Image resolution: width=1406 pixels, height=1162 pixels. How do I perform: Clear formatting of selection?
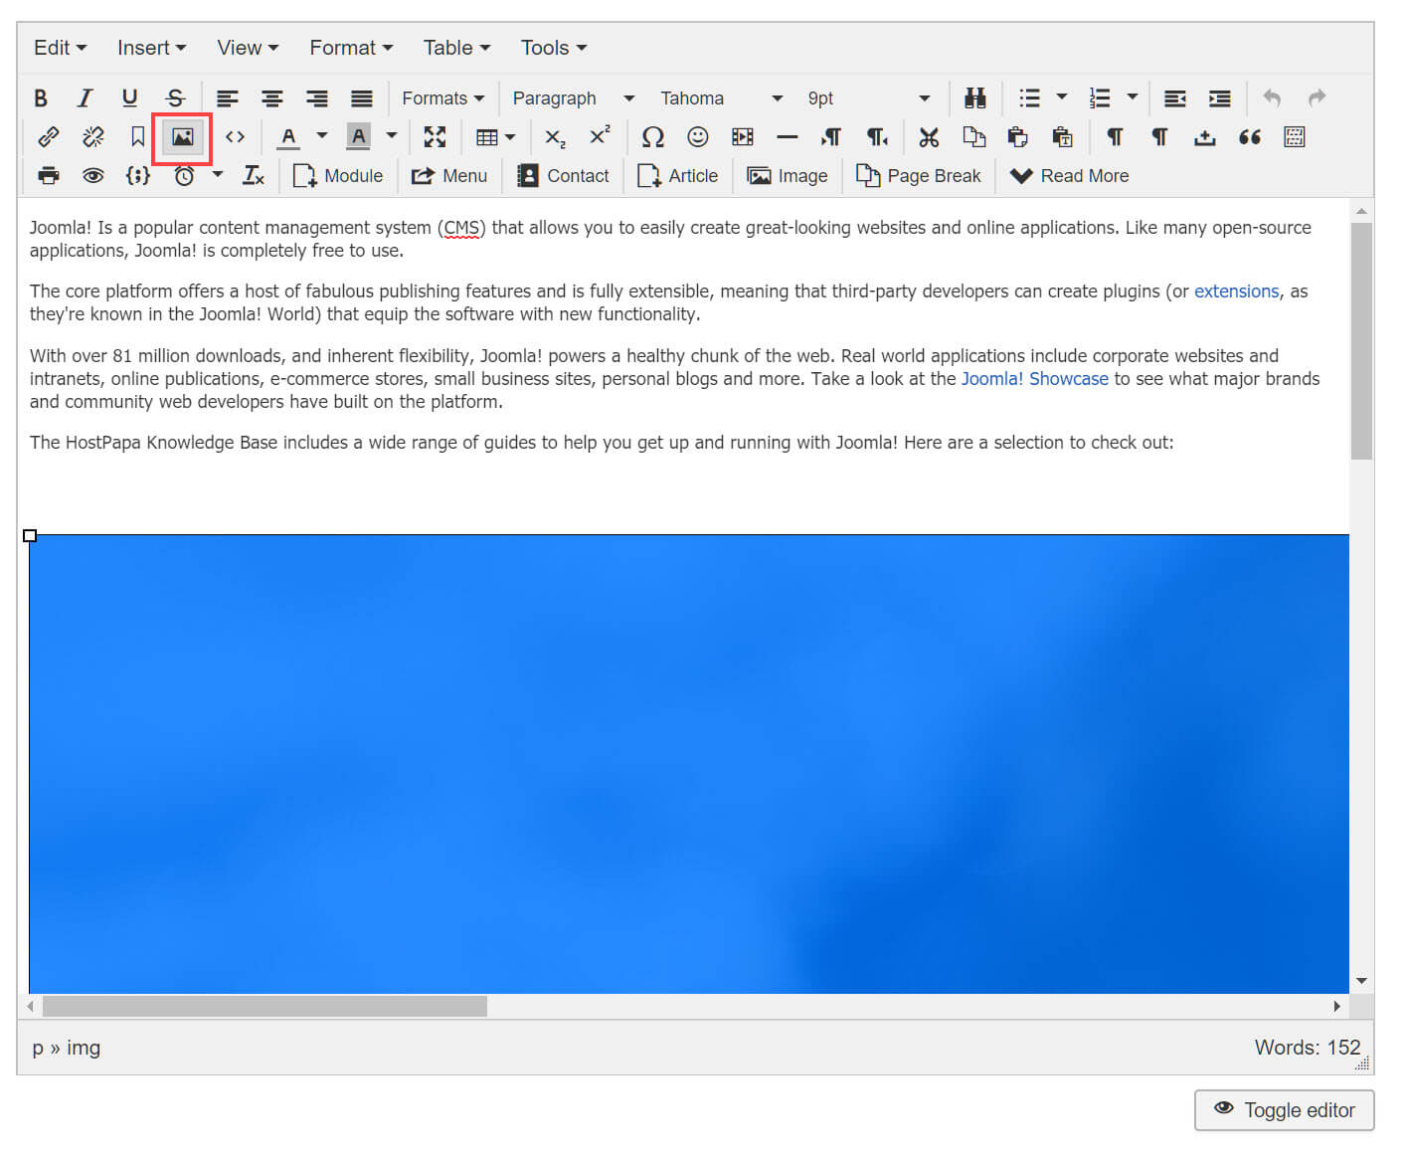[x=254, y=176]
